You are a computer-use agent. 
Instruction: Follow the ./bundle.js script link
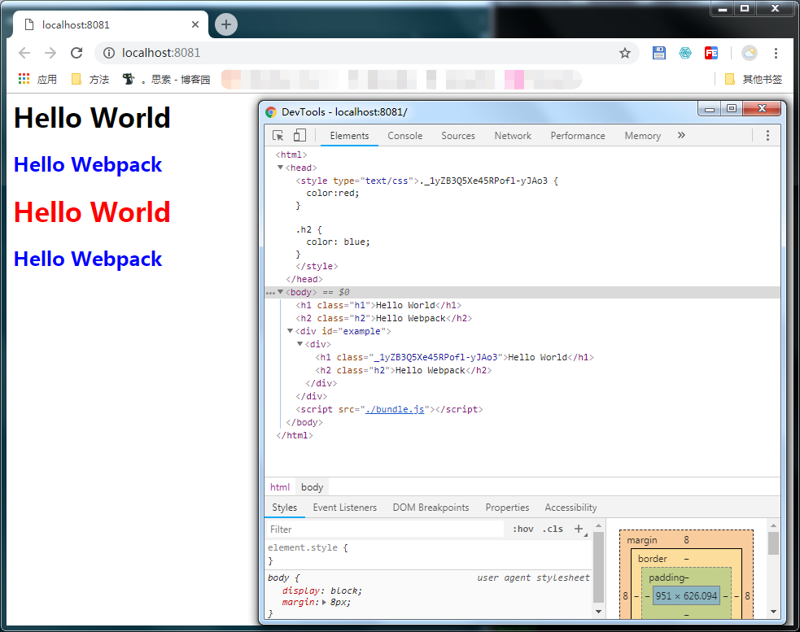395,409
